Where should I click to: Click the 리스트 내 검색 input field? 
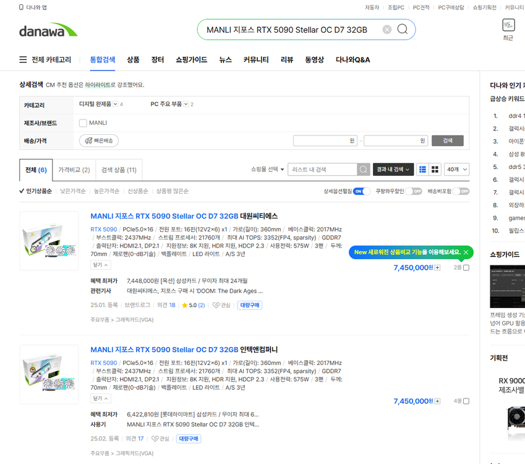pyautogui.click(x=322, y=169)
